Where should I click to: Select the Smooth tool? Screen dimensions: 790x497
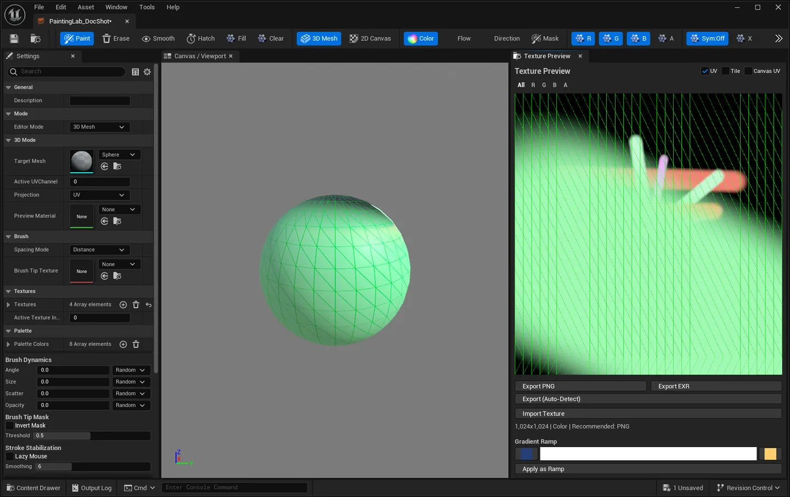(x=158, y=38)
